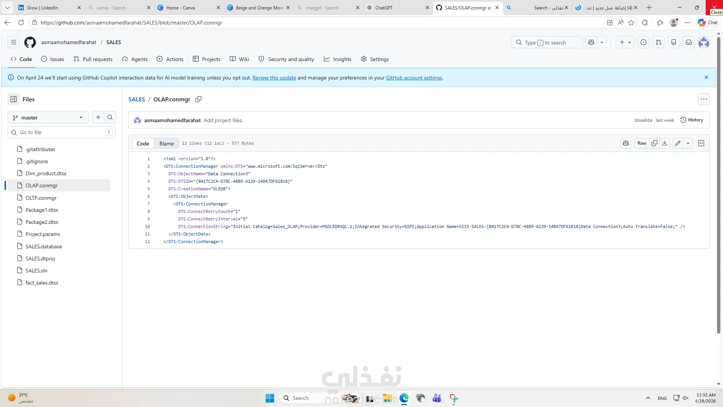723x407 pixels.
Task: Collapse the Files side panel
Action: tap(14, 99)
